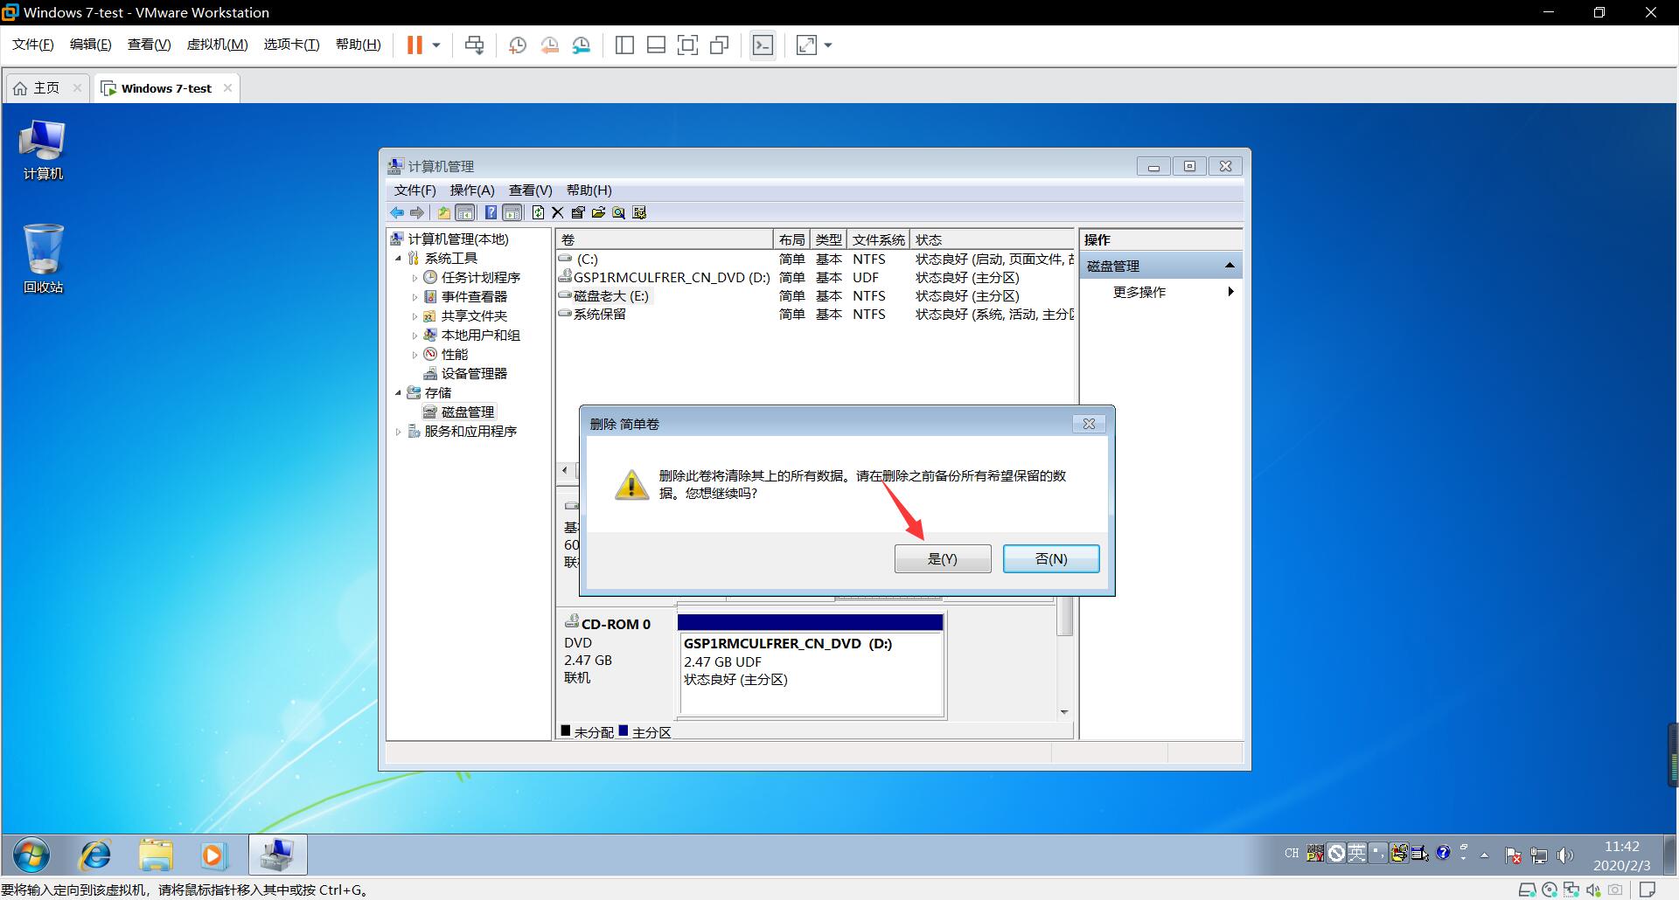Image resolution: width=1679 pixels, height=900 pixels.
Task: Open Windows Media Player from the taskbar
Action: click(213, 855)
